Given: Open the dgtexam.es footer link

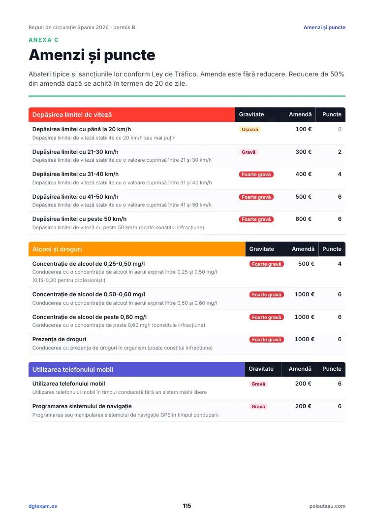Looking at the screenshot, I should pos(42,506).
